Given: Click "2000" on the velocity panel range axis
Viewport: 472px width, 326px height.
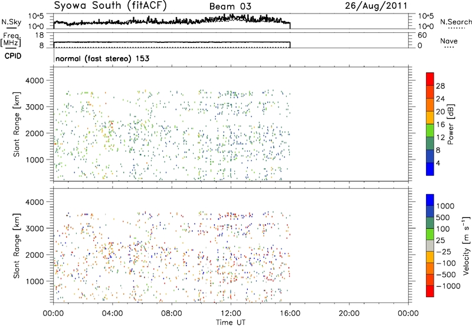Looking at the screenshot, I should (x=35, y=255).
